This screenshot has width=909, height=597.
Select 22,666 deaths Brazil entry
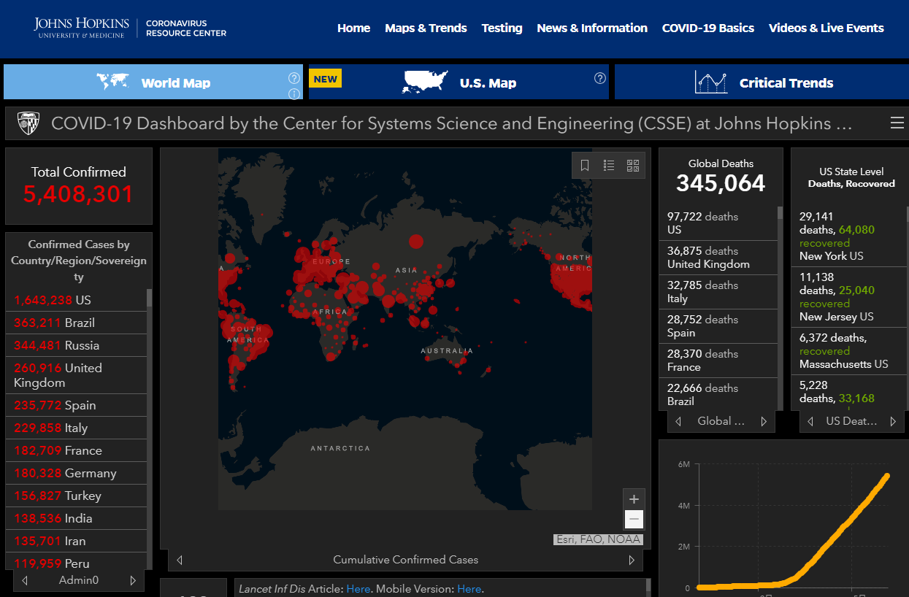pyautogui.click(x=718, y=394)
